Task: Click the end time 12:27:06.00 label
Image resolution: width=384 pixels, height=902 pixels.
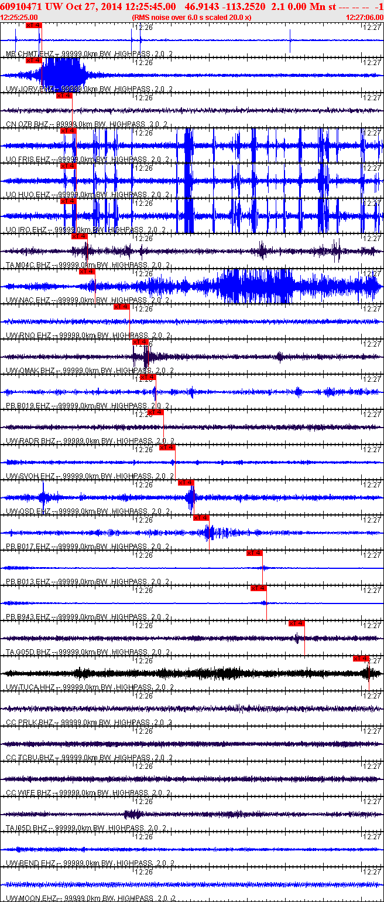Action: coord(364,18)
